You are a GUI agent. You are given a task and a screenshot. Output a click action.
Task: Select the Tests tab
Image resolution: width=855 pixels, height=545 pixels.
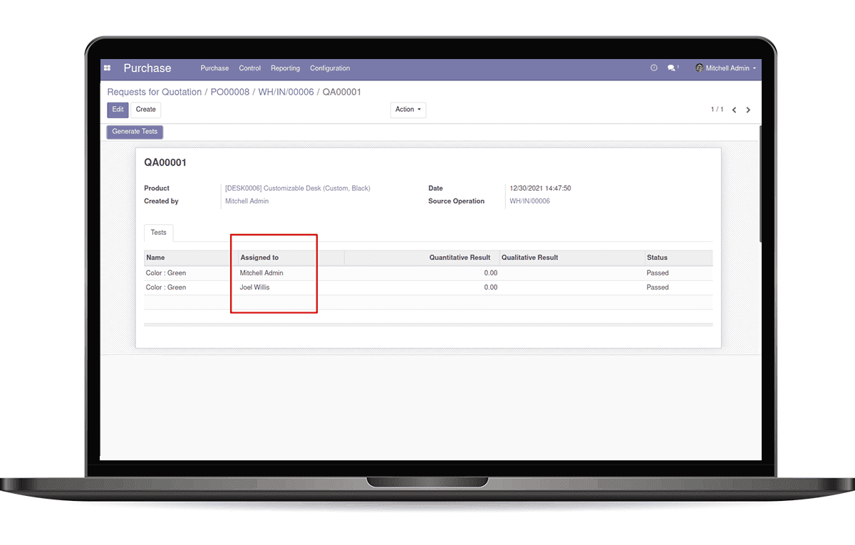159,233
